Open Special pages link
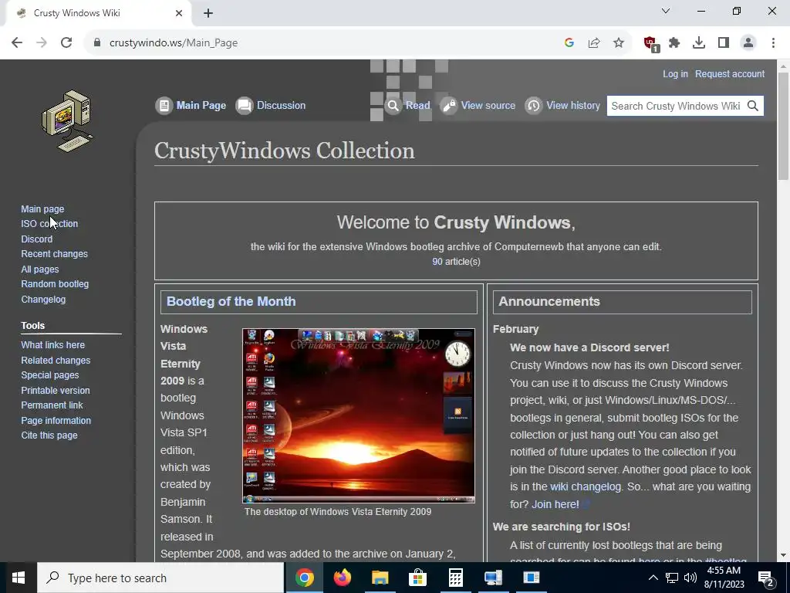790x593 pixels. pos(49,375)
